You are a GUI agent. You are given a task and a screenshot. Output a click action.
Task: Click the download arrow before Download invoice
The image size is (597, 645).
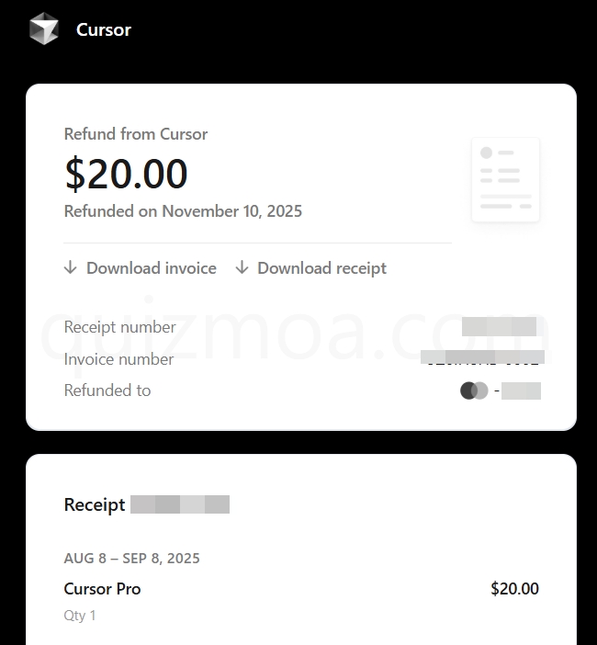click(x=71, y=267)
